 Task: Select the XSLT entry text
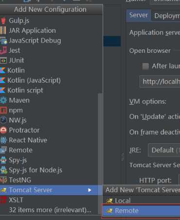[16, 200]
